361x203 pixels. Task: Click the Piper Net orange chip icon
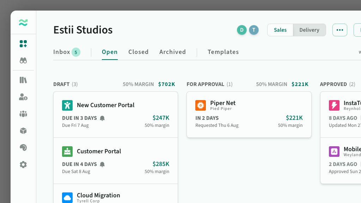(201, 105)
